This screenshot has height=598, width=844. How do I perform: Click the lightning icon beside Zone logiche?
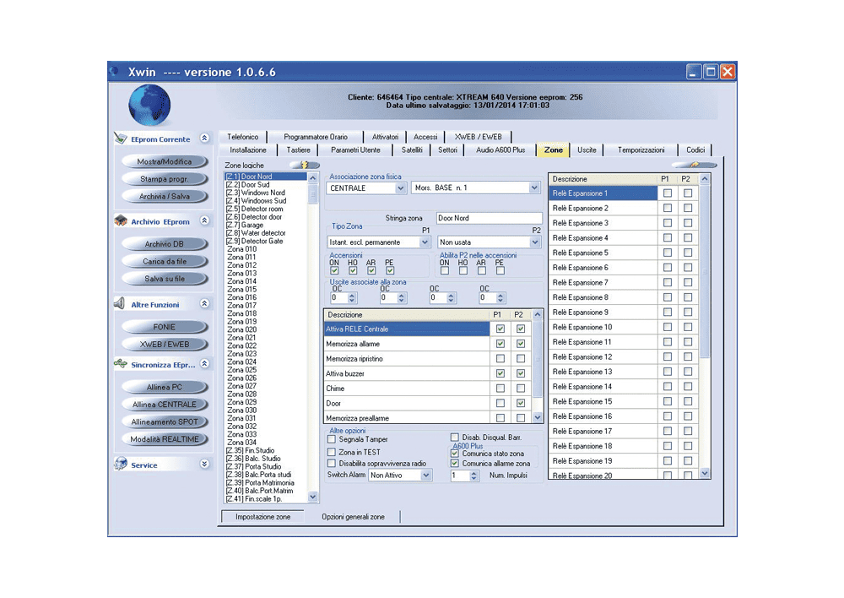[305, 165]
